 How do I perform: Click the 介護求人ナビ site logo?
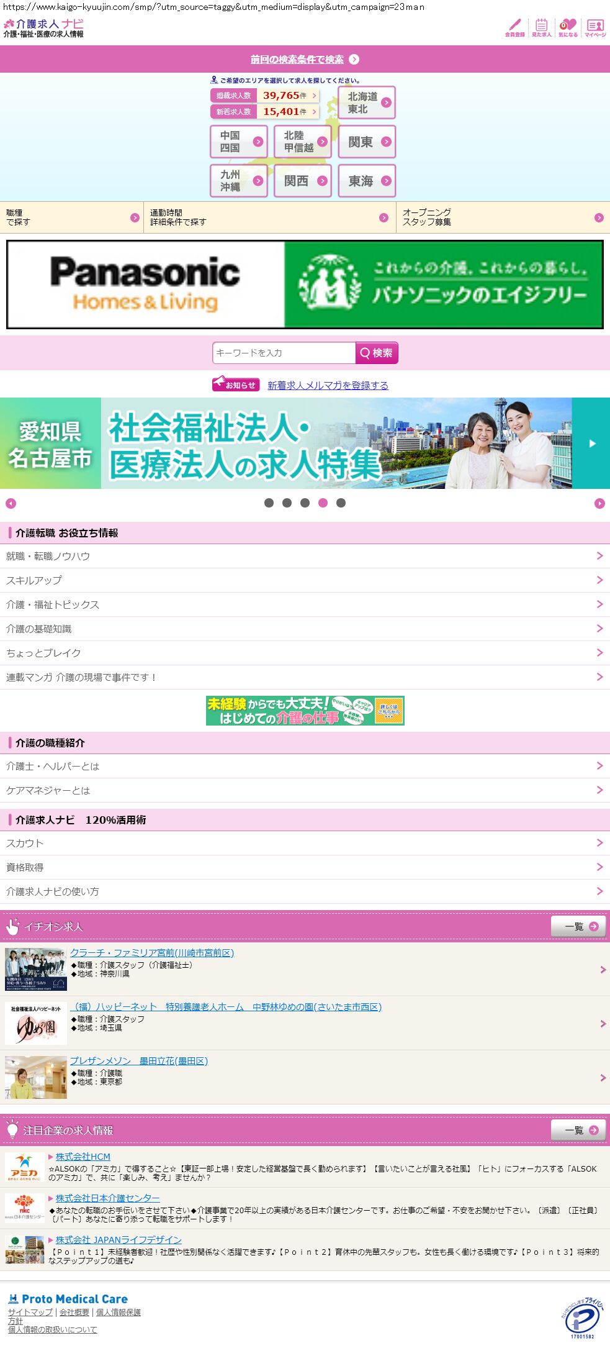pyautogui.click(x=43, y=29)
